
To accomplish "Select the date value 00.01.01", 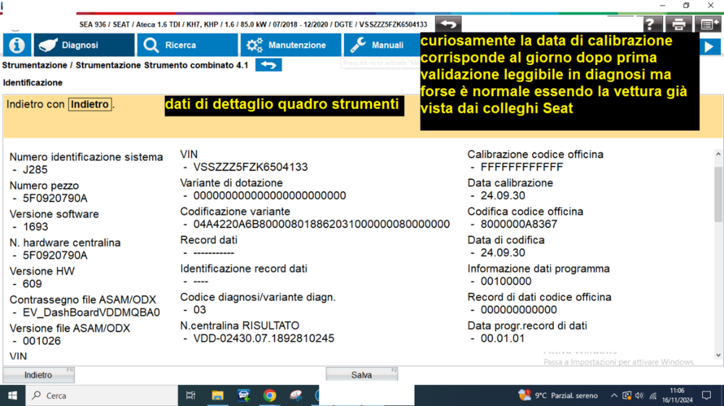I will coord(503,339).
